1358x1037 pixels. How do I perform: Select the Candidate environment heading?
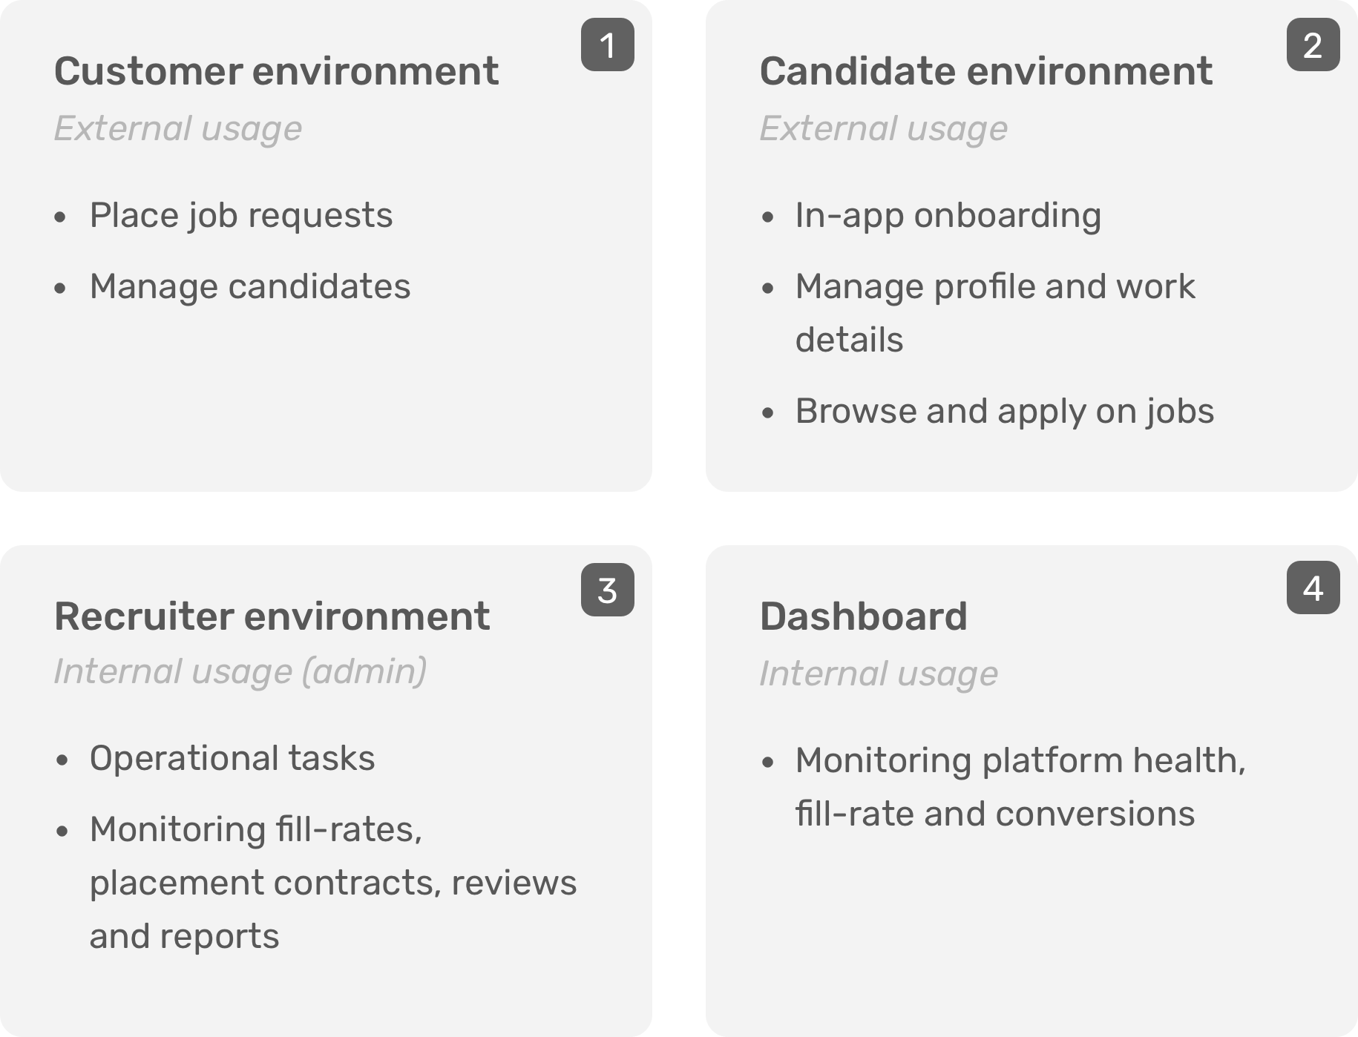[x=985, y=71]
